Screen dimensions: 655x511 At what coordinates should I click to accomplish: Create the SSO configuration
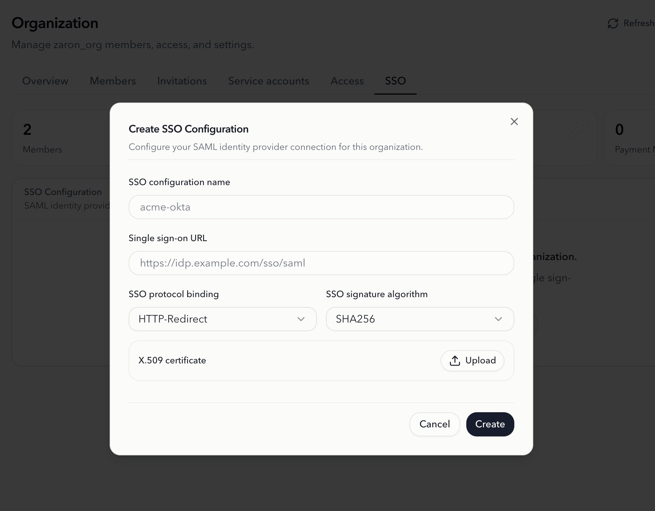(490, 424)
